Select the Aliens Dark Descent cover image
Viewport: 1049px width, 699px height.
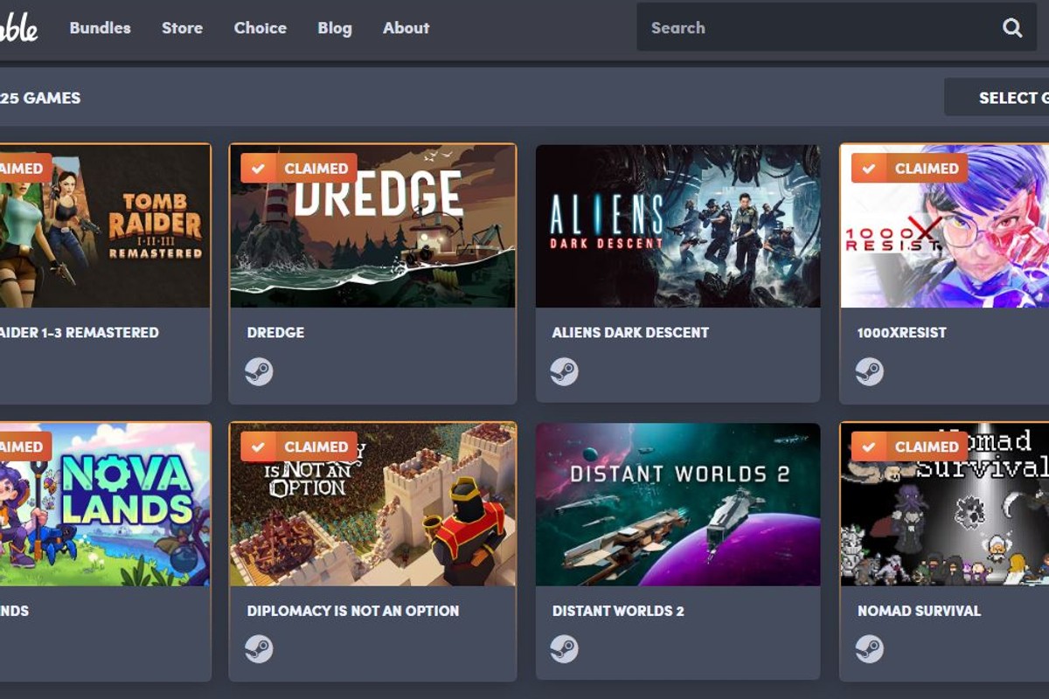(x=678, y=226)
